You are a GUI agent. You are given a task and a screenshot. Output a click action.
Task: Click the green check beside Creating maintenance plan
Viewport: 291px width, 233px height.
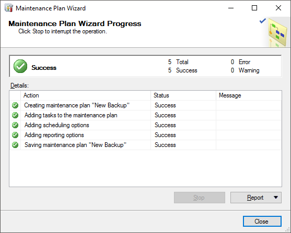point(15,105)
